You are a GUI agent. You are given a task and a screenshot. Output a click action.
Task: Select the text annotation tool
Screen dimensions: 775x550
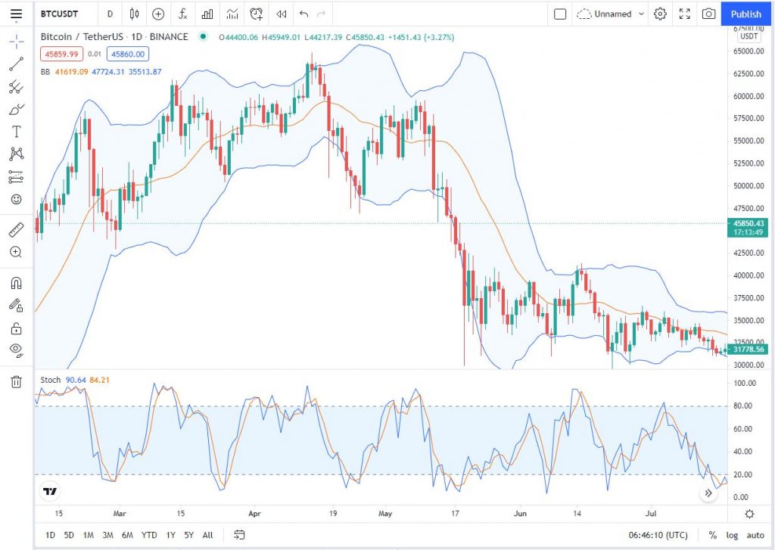[17, 132]
